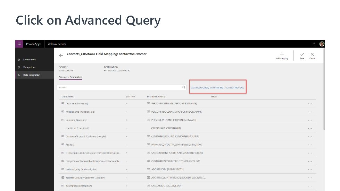Screen dimensions: 340x191
Task: Open more options for address1_city row
Action: [310, 170]
